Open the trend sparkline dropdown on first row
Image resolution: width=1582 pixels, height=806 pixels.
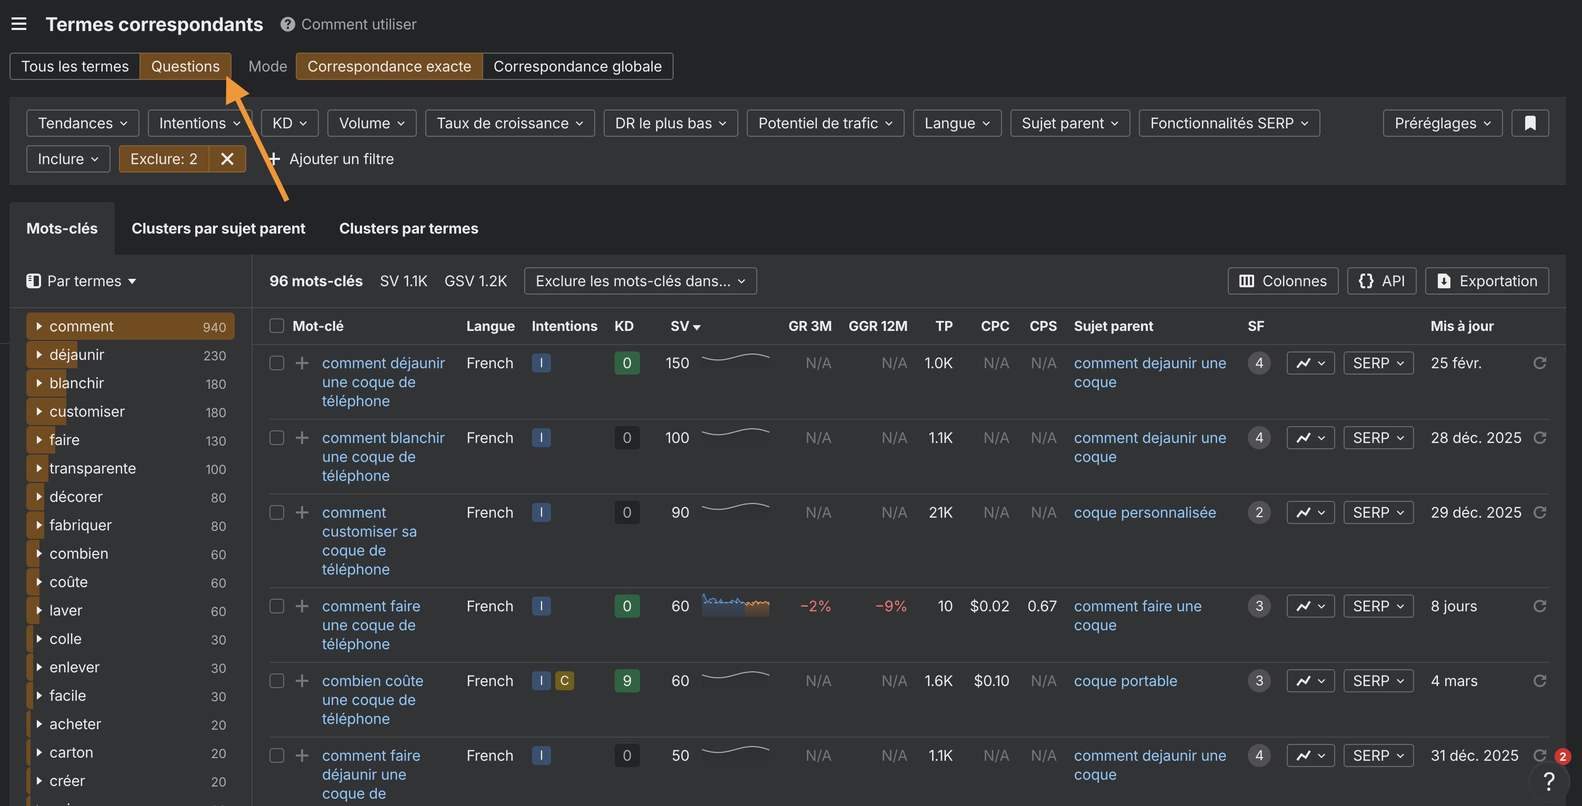[x=1310, y=363]
